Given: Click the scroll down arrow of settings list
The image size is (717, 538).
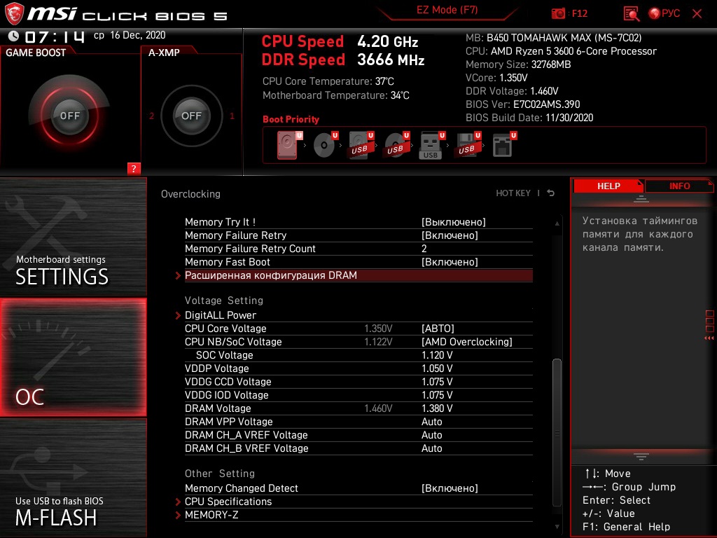Looking at the screenshot, I should (557, 527).
